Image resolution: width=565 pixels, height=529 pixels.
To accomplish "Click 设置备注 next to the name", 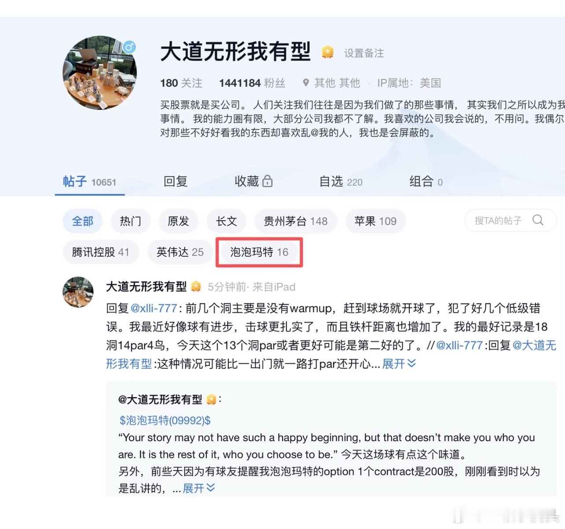I will point(364,53).
